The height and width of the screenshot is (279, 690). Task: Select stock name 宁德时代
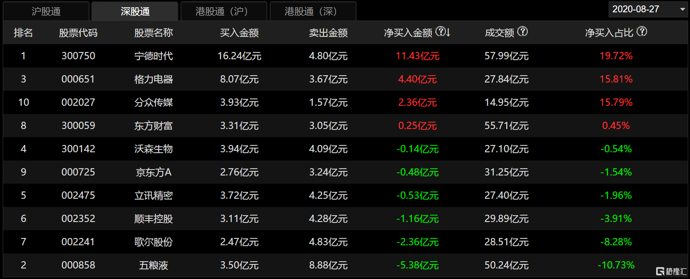pos(154,56)
